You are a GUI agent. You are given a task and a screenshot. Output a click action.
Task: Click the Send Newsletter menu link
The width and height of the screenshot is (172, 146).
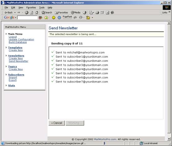(x=19, y=61)
